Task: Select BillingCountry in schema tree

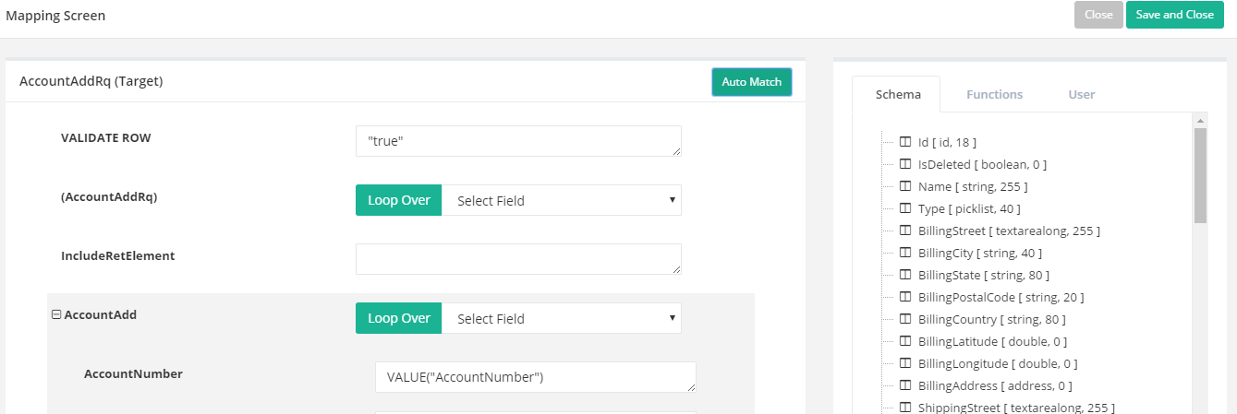Action: point(991,319)
